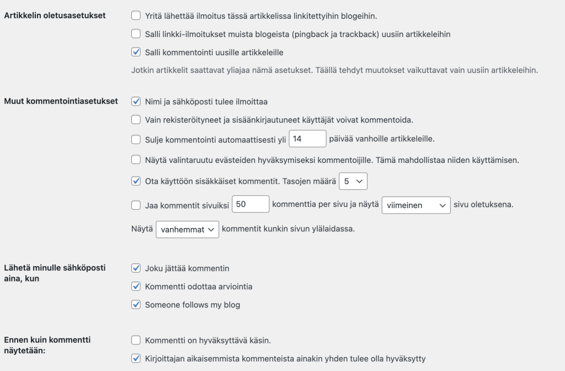Uncheck Joku jättää kommentin
Viewport: 565px width, 371px height.
136,268
